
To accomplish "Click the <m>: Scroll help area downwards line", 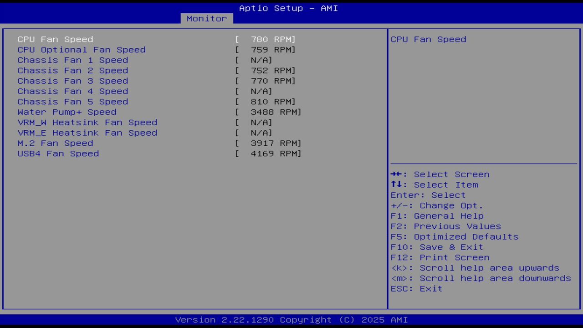I will (481, 278).
